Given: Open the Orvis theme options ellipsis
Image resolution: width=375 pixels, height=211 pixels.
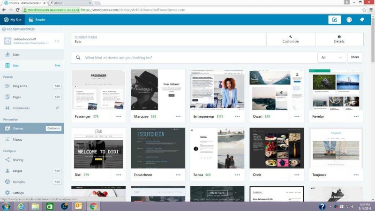Looking at the screenshot, I should click(297, 175).
